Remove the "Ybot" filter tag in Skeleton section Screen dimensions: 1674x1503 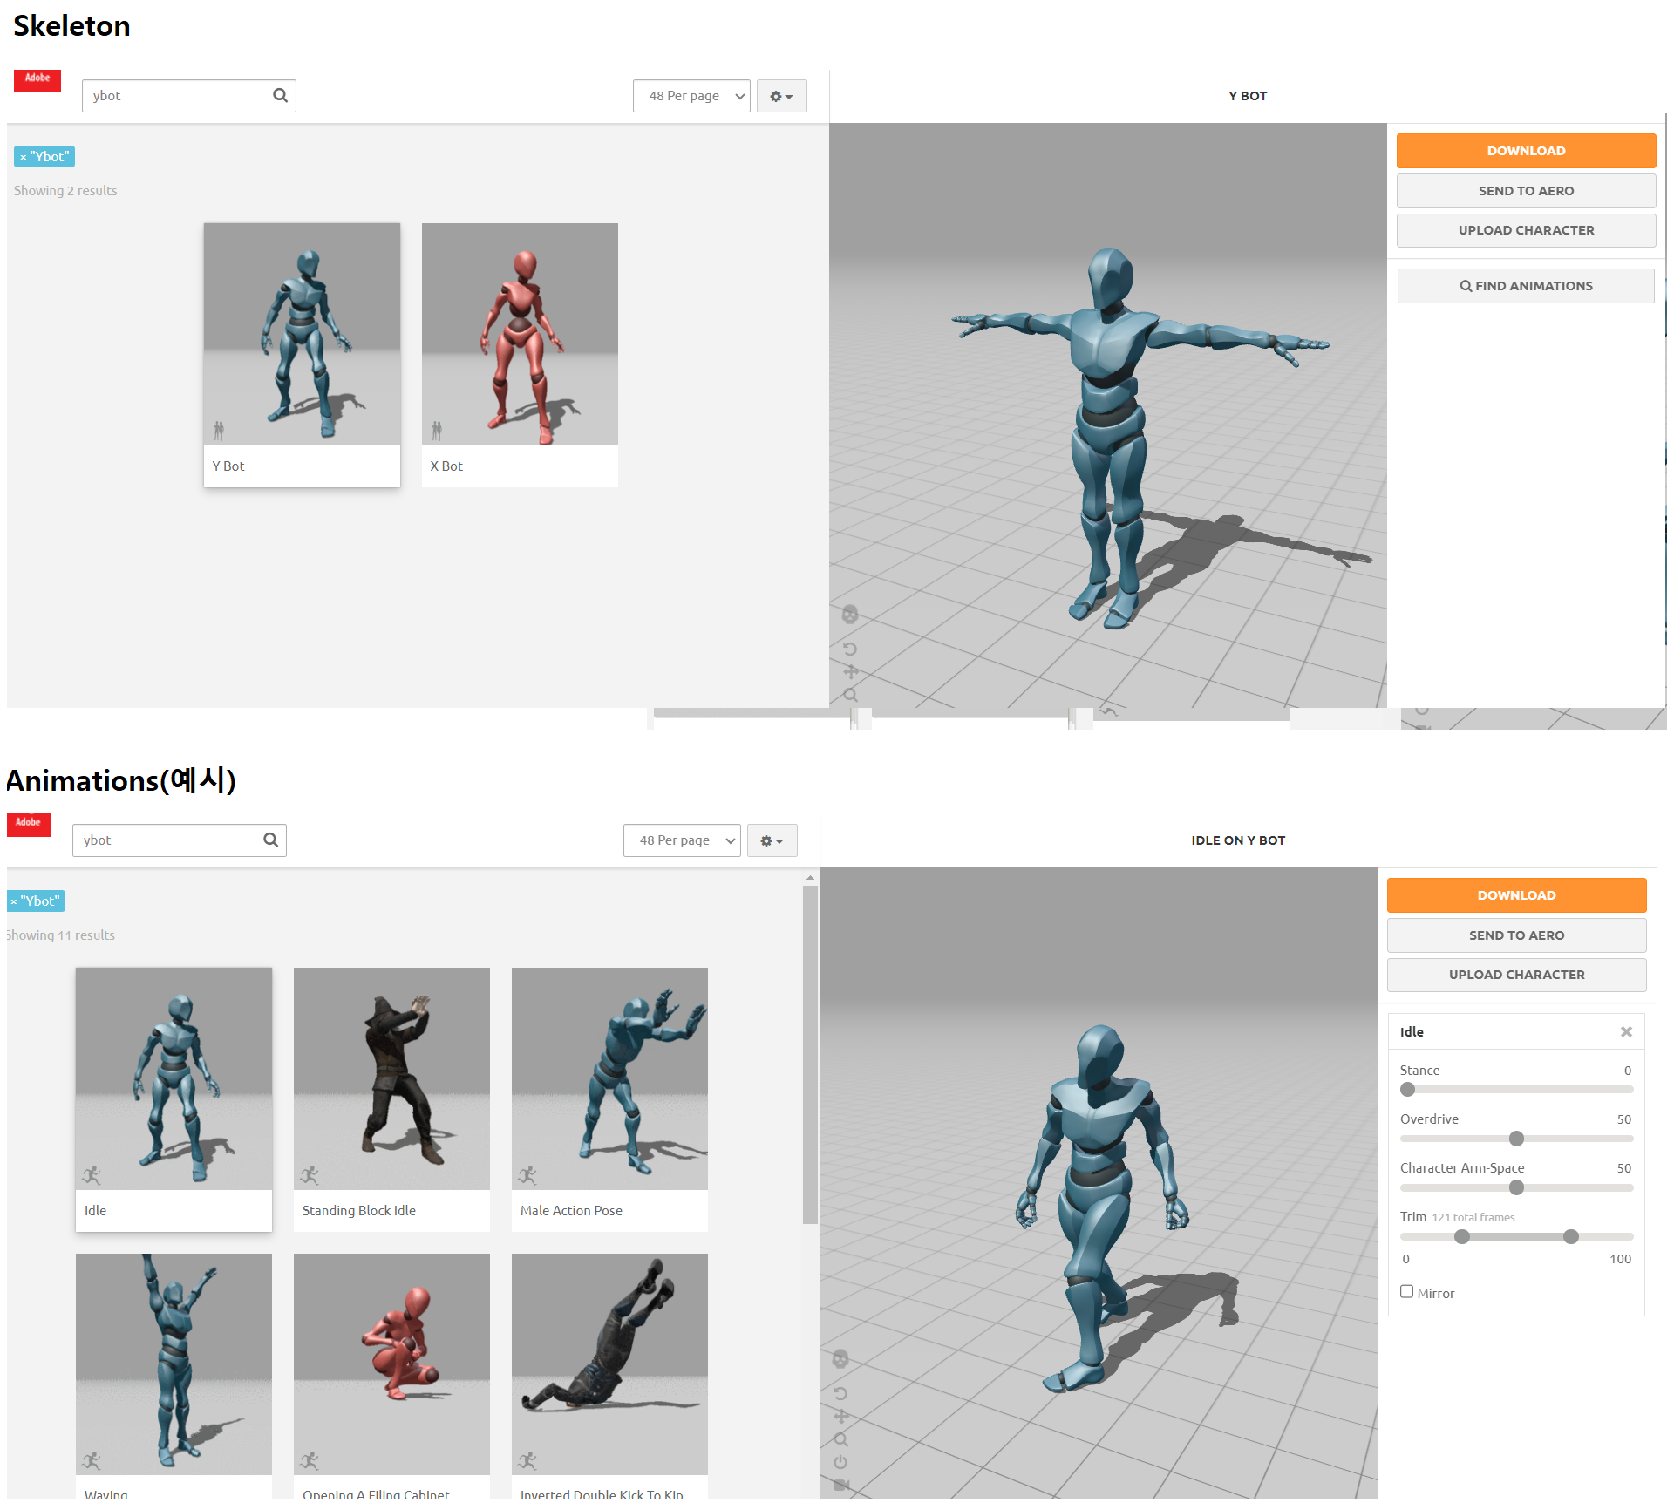(x=24, y=157)
